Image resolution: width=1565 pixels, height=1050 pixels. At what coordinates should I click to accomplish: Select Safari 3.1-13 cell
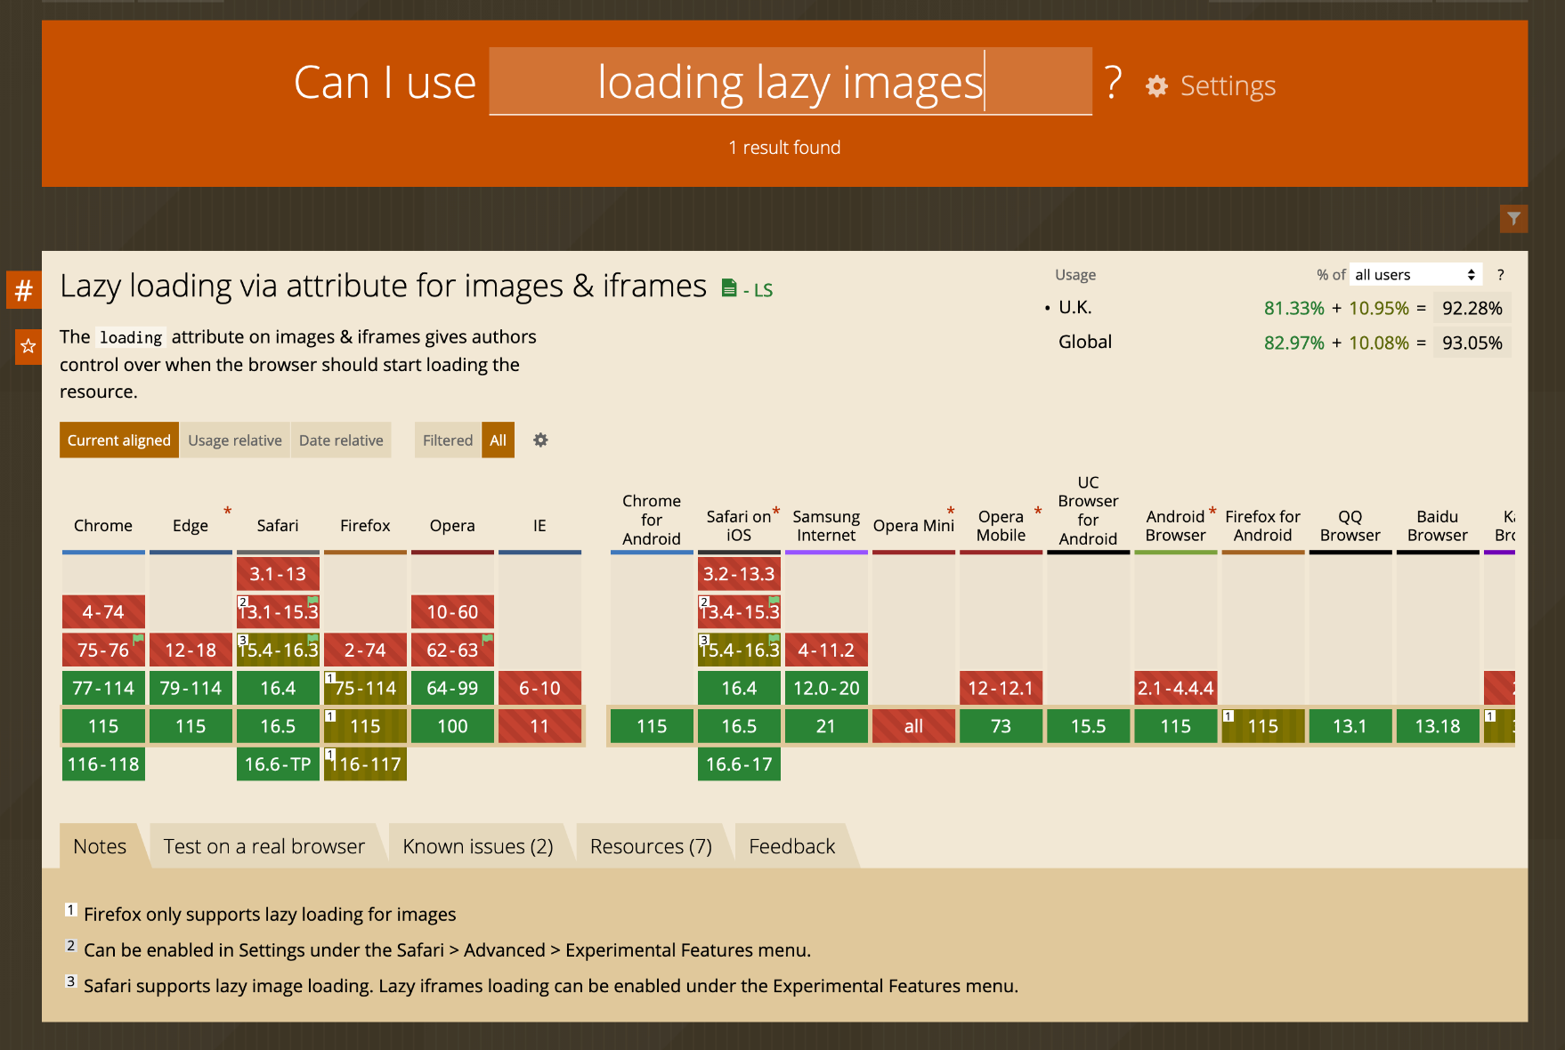point(278,574)
